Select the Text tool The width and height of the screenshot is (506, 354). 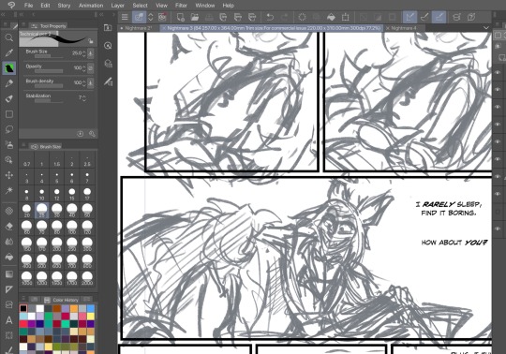click(x=9, y=320)
